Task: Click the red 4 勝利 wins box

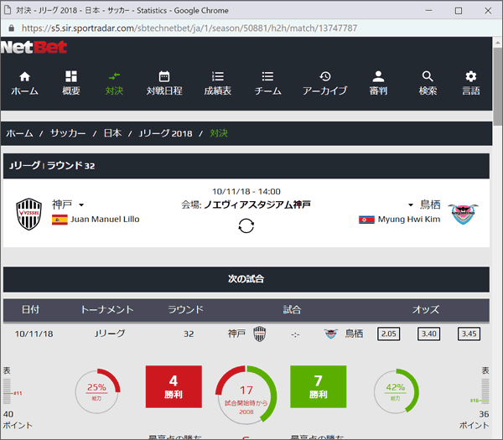Action: pyautogui.click(x=174, y=386)
